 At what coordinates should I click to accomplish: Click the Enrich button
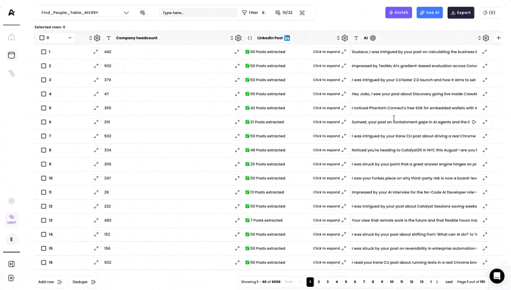pyautogui.click(x=399, y=13)
